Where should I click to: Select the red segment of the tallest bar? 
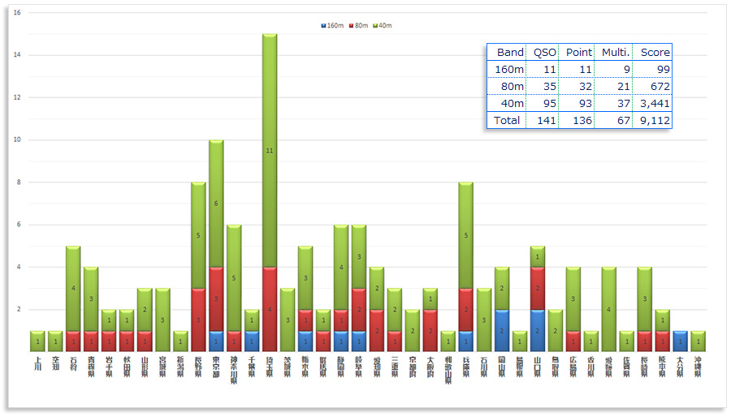(x=270, y=309)
